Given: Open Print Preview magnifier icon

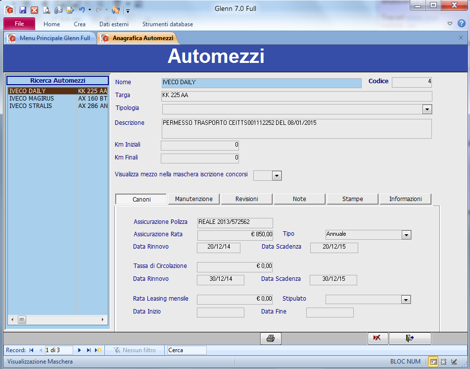Looking at the screenshot, I should 47,10.
